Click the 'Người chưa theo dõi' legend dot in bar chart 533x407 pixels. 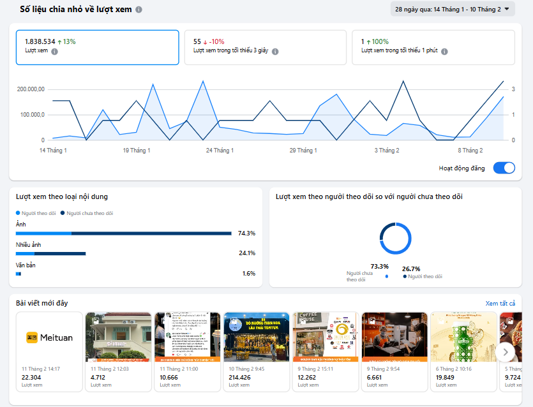(63, 213)
